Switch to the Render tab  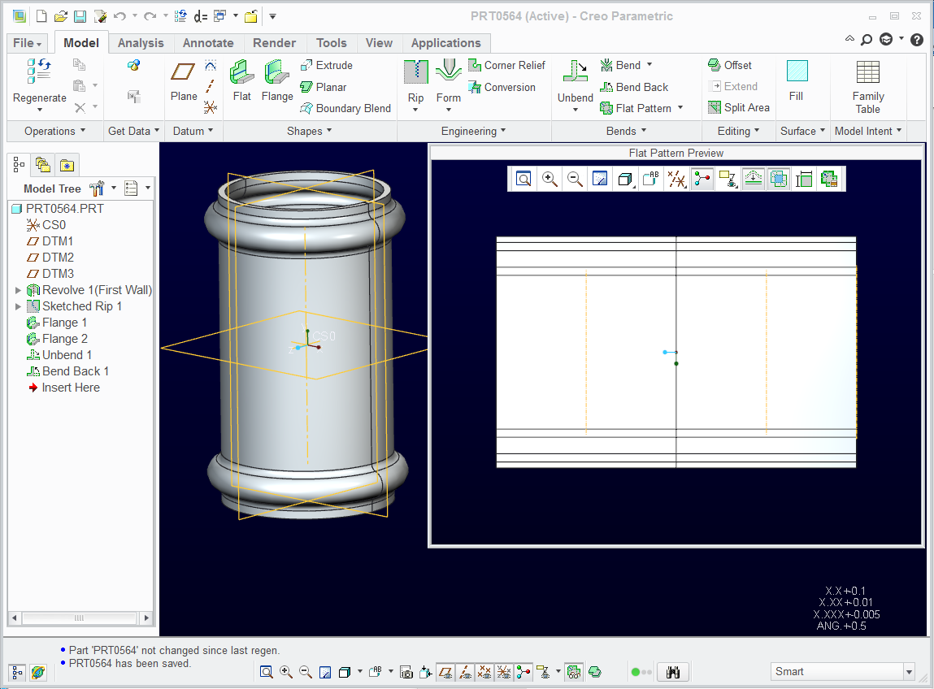pos(274,43)
